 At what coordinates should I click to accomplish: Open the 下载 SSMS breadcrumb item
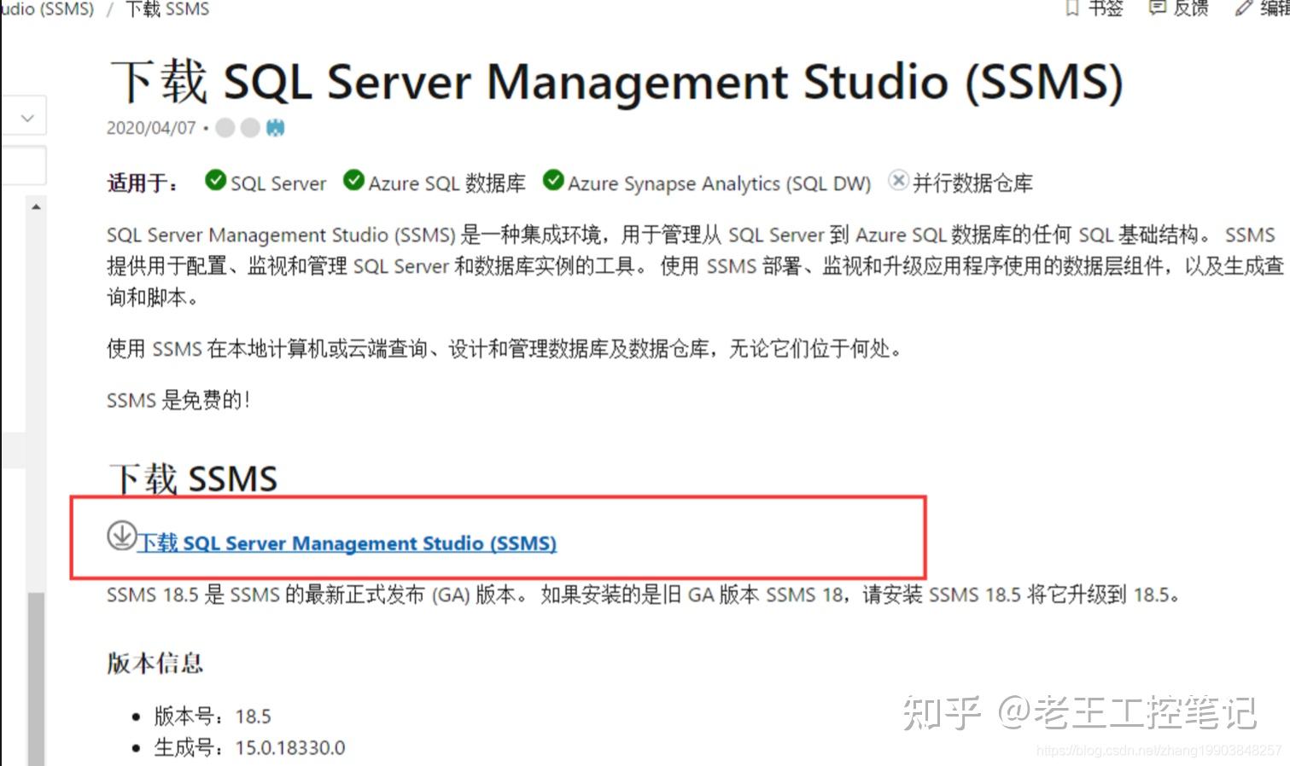click(167, 9)
